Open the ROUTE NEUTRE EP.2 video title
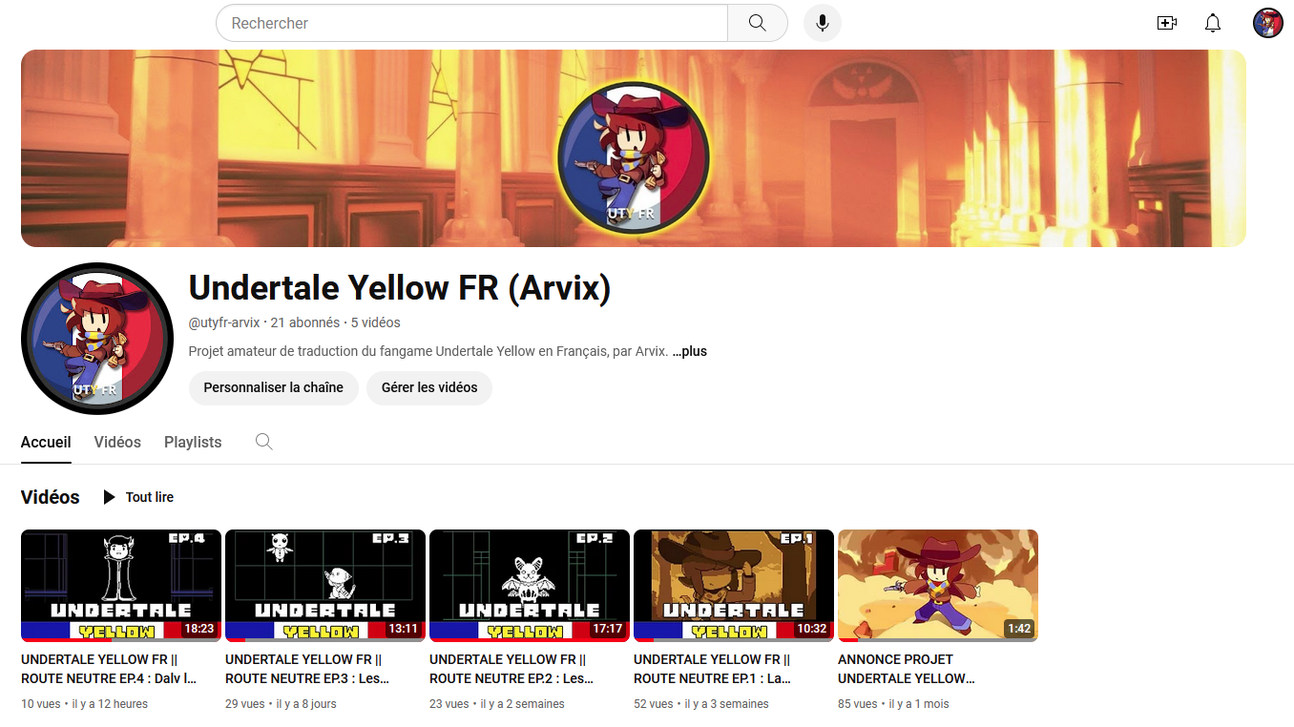 point(511,669)
